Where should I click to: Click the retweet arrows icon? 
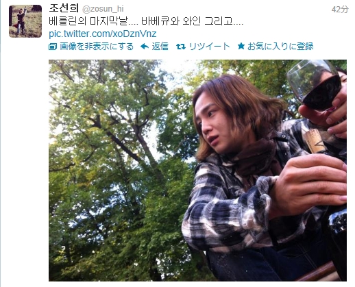point(181,47)
